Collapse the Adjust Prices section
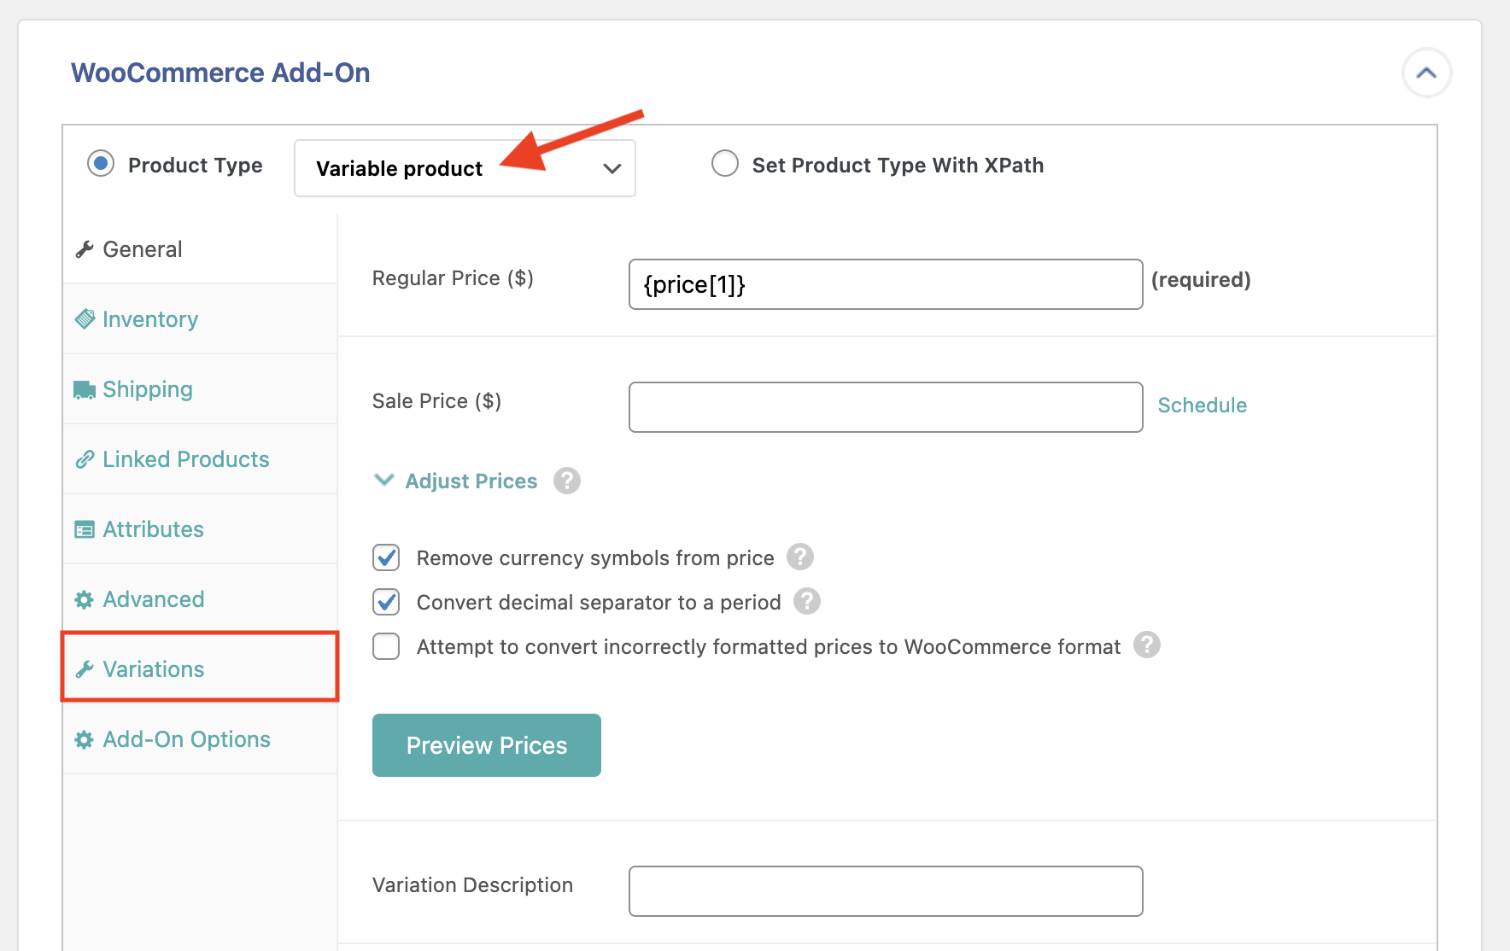Image resolution: width=1510 pixels, height=951 pixels. 384,481
